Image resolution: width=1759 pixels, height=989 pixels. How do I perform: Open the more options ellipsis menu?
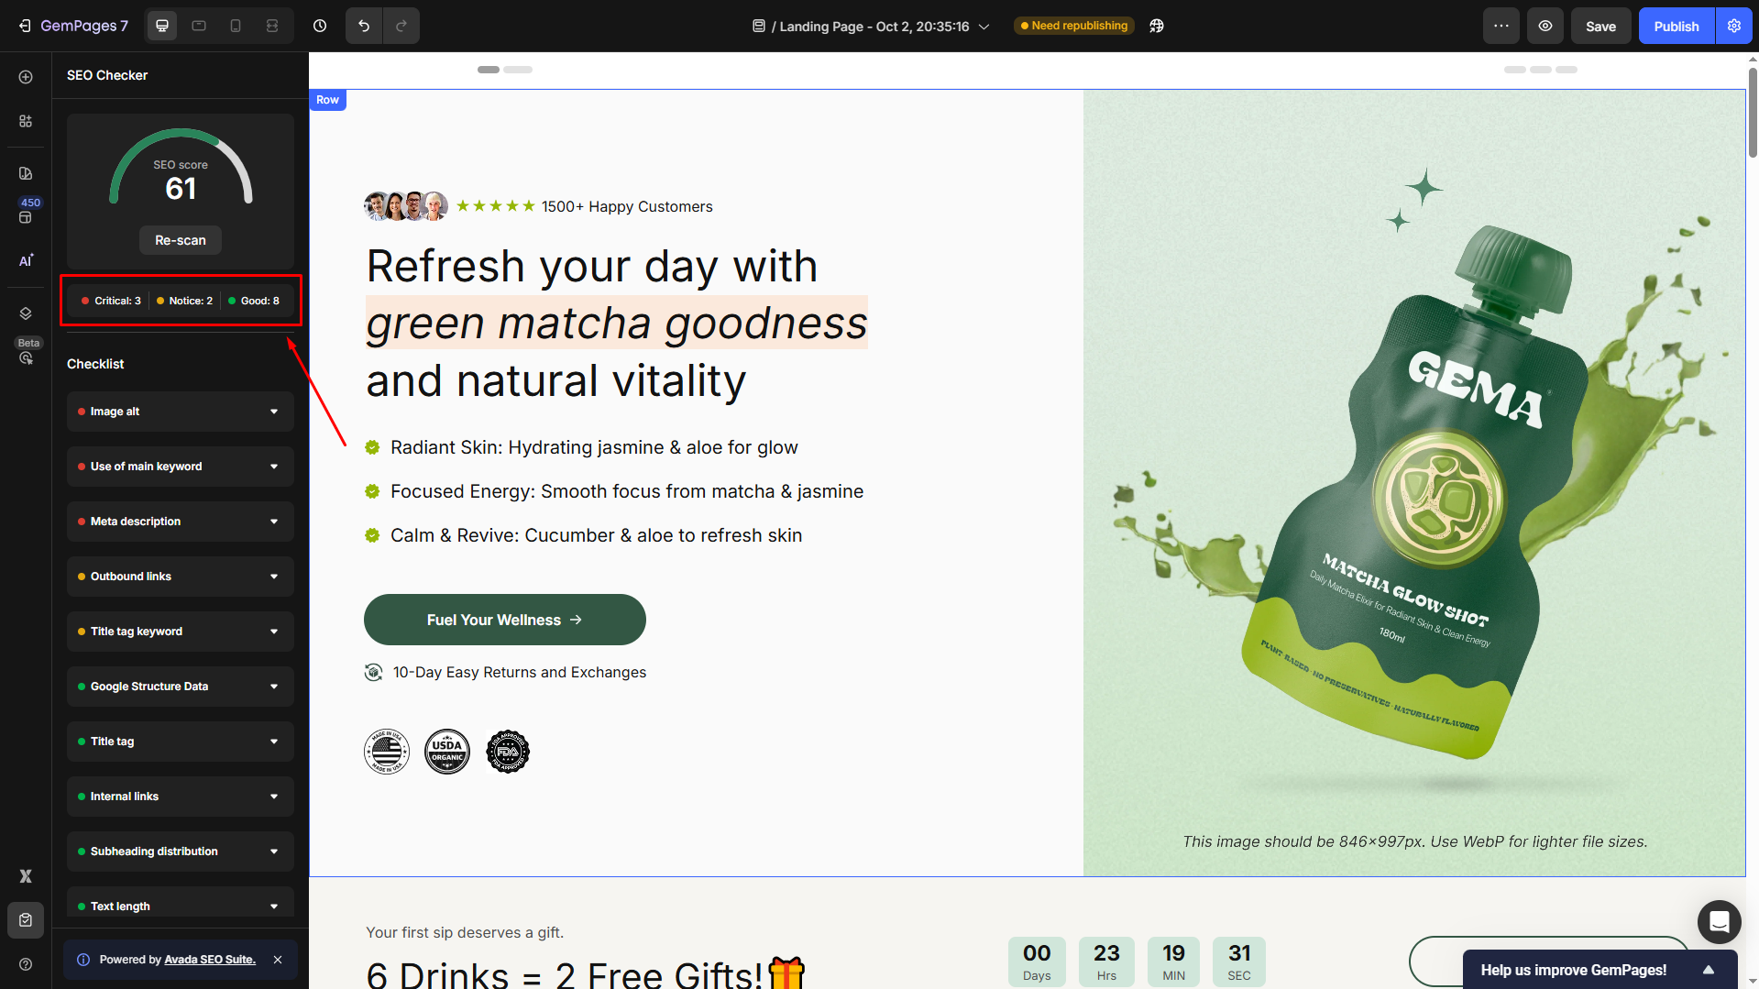click(1501, 26)
